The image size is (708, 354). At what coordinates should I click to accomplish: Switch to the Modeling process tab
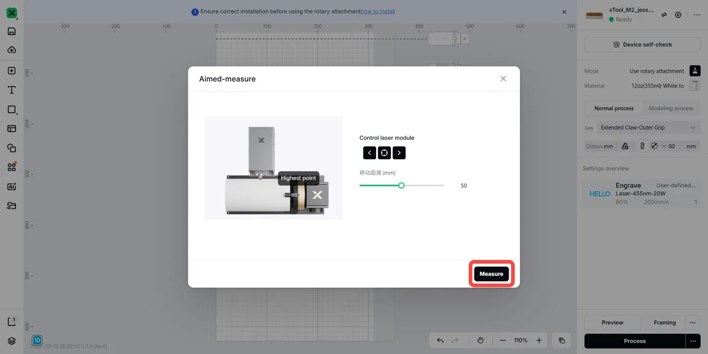(671, 108)
